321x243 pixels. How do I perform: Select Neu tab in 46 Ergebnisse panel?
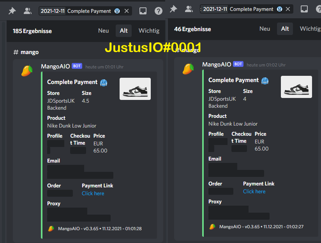pyautogui.click(x=265, y=29)
